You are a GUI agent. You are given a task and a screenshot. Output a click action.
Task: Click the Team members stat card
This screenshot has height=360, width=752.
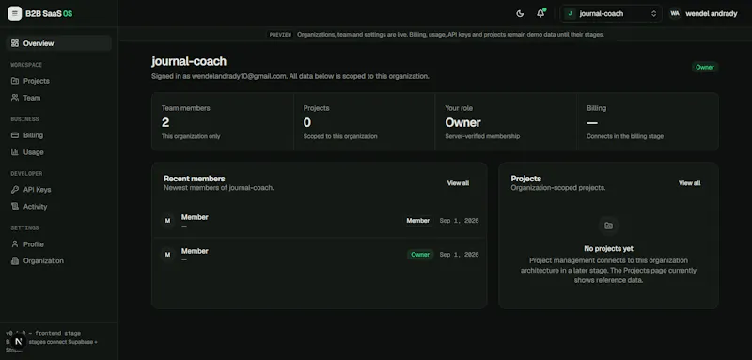click(x=223, y=122)
